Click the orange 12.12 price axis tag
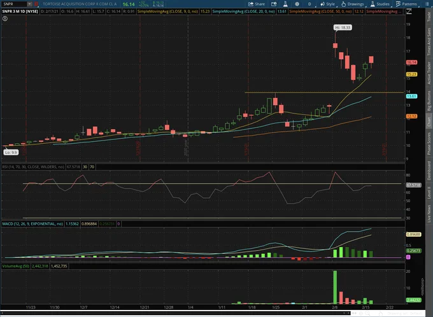The width and height of the screenshot is (433, 317). [x=411, y=116]
